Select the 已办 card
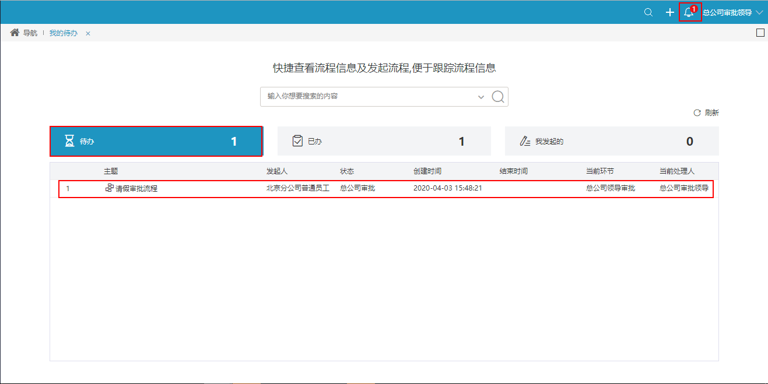The height and width of the screenshot is (384, 768). click(x=384, y=141)
